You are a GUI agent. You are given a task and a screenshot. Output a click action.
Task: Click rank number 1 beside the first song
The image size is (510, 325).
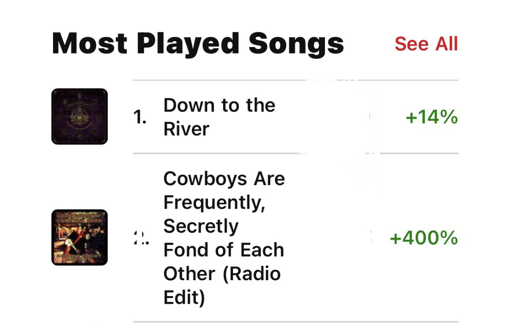[x=140, y=118]
